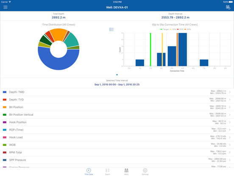The height and width of the screenshot is (176, 234).
Task: Open the selected time interval Sep 1, 2016
Action: coord(117,85)
